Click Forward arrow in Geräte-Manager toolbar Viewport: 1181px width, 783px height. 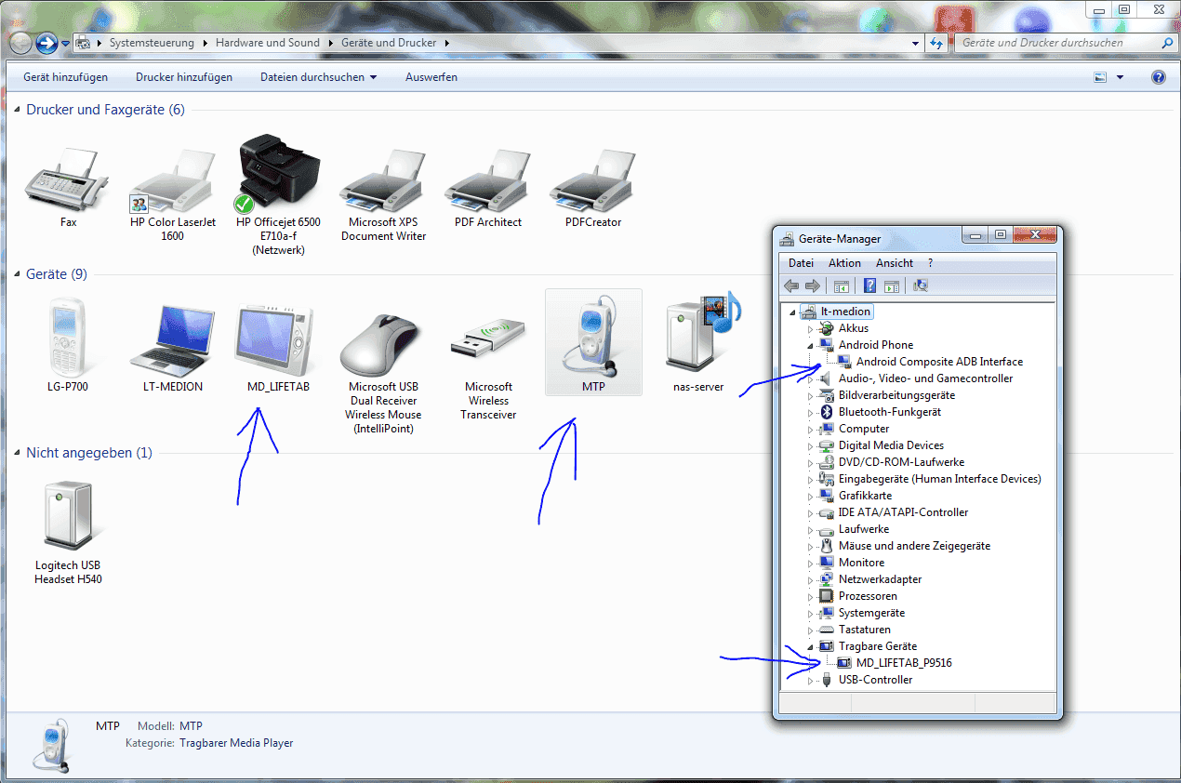(812, 285)
